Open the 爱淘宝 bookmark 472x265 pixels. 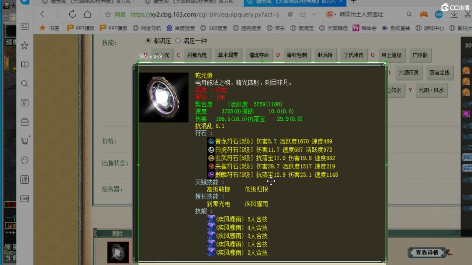click(302, 28)
